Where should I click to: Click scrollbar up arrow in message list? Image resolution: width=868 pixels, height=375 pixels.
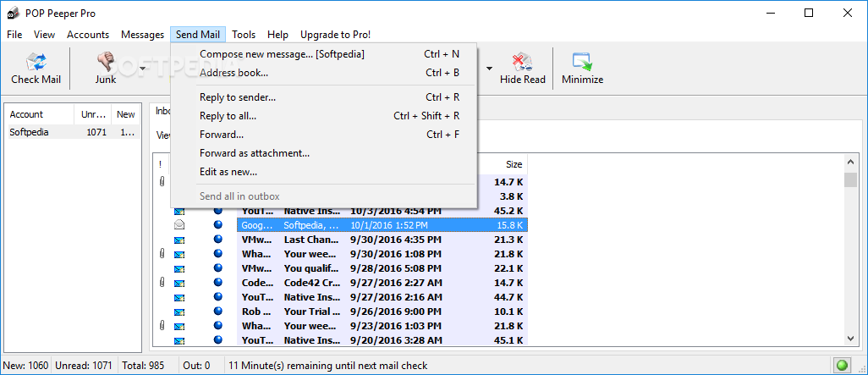coord(851,162)
